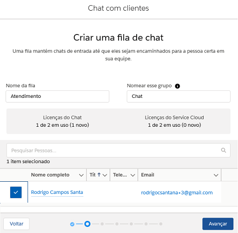Click the third step dot in progress

click(102, 224)
